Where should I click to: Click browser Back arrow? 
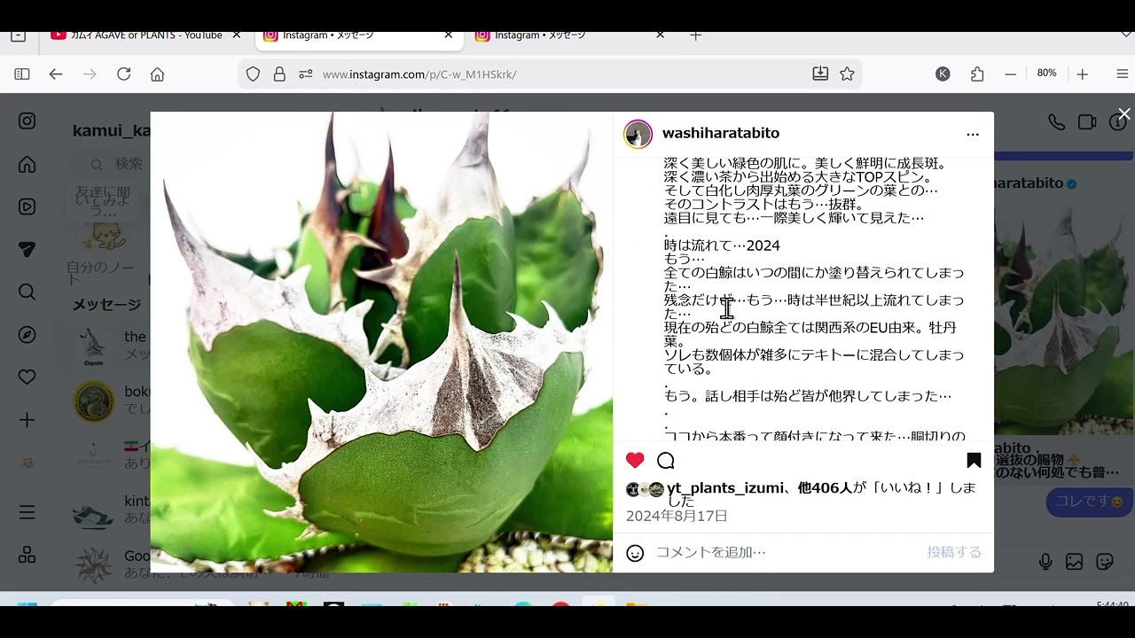[x=56, y=74]
